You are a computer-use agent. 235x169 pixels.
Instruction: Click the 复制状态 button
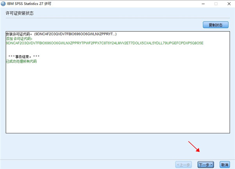[x=215, y=25]
